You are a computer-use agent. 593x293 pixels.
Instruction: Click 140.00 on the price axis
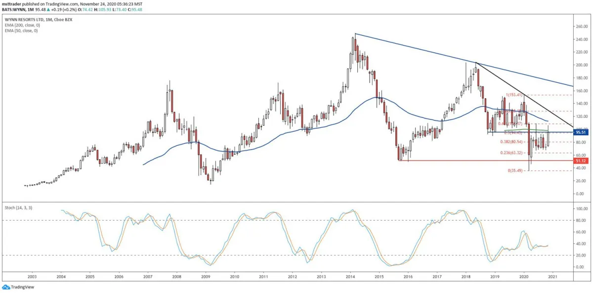[582, 104]
